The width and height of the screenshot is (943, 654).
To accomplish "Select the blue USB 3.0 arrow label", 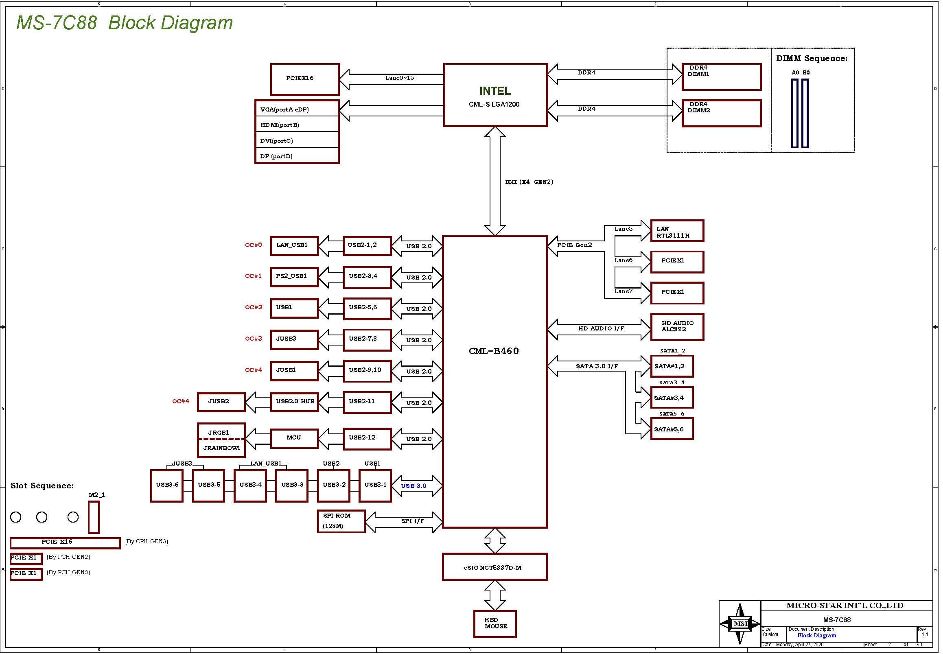I will tap(414, 486).
